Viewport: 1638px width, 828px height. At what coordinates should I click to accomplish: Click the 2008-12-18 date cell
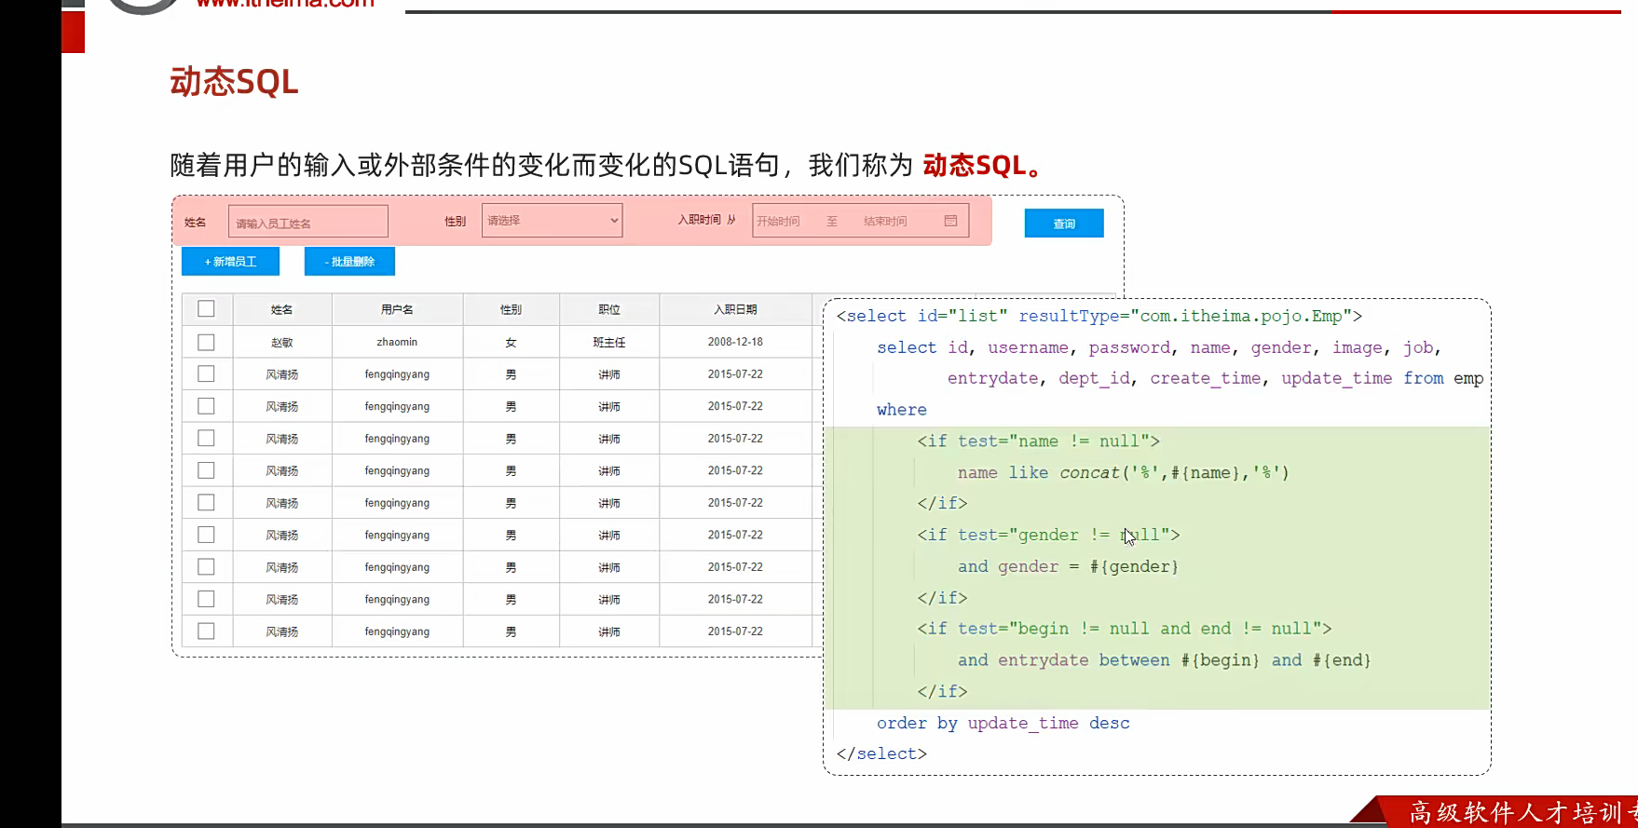coord(735,342)
